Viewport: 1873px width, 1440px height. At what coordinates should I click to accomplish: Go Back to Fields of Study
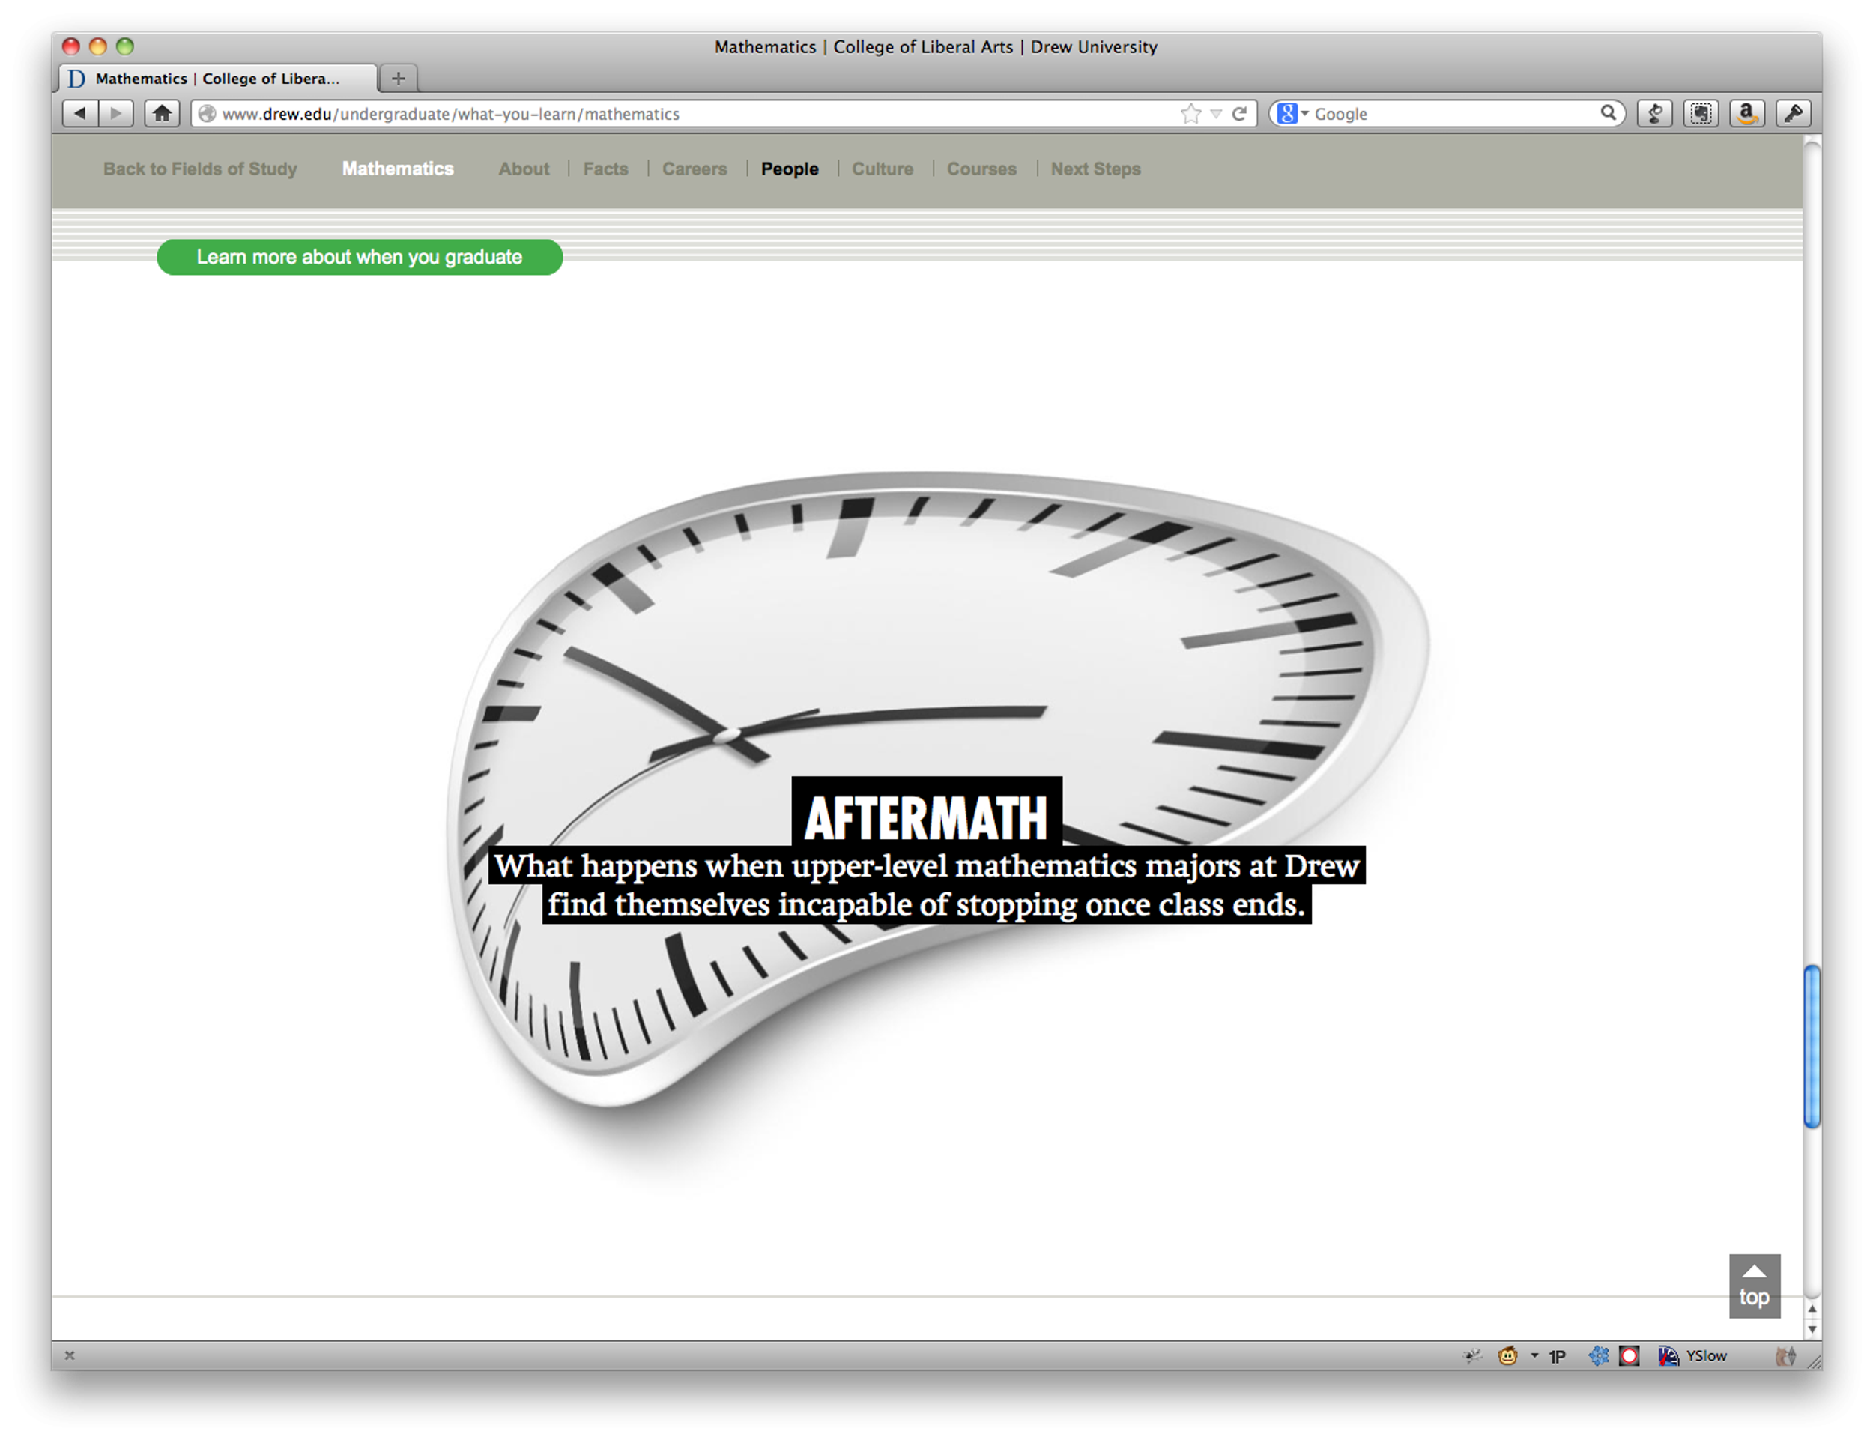pyautogui.click(x=200, y=169)
